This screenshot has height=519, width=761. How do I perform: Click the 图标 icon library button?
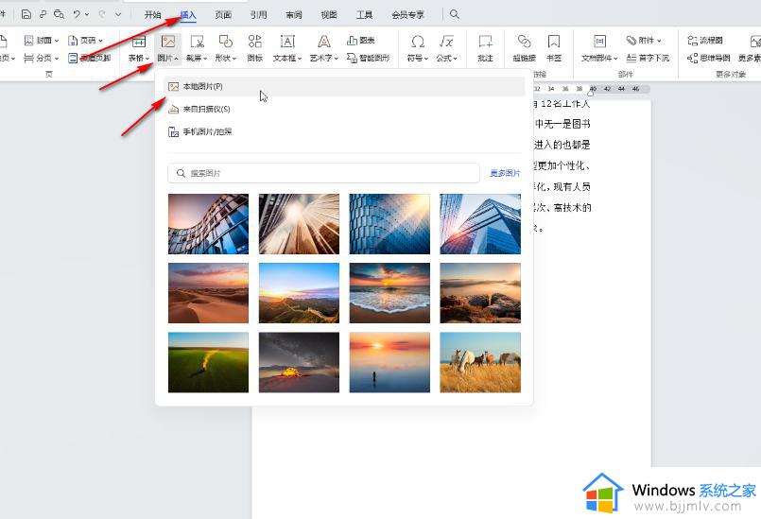pyautogui.click(x=255, y=48)
